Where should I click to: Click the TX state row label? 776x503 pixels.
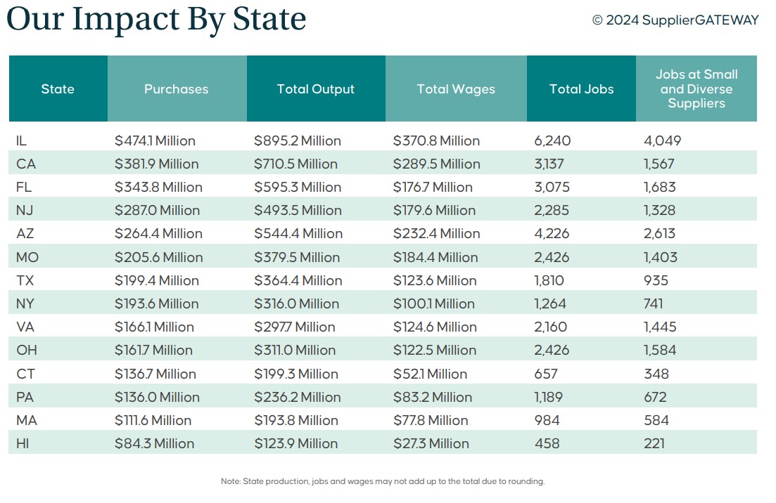click(x=24, y=280)
